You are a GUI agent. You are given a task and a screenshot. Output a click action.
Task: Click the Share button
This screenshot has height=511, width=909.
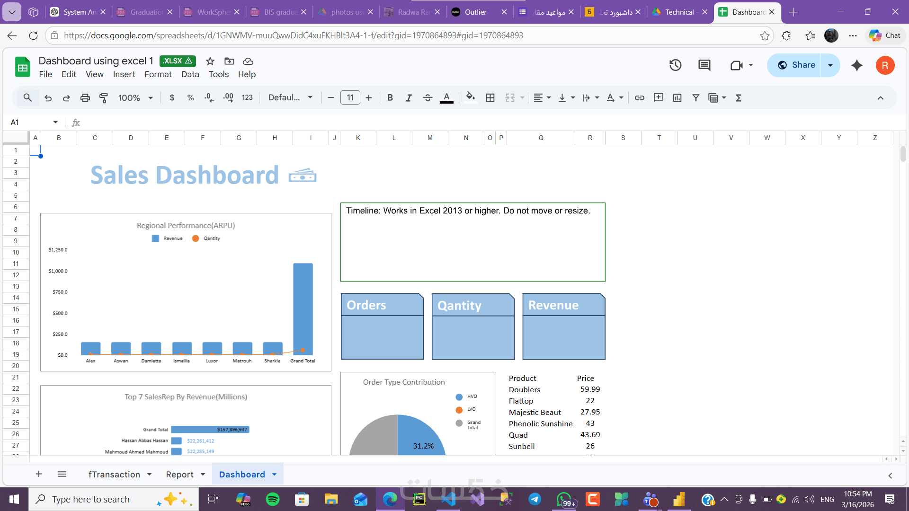[x=797, y=65]
